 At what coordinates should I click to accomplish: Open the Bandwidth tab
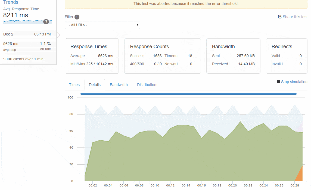[119, 85]
